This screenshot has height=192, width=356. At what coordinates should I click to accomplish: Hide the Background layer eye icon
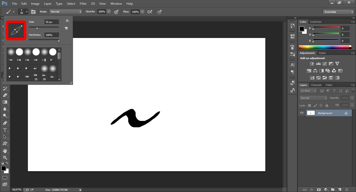pyautogui.click(x=302, y=113)
